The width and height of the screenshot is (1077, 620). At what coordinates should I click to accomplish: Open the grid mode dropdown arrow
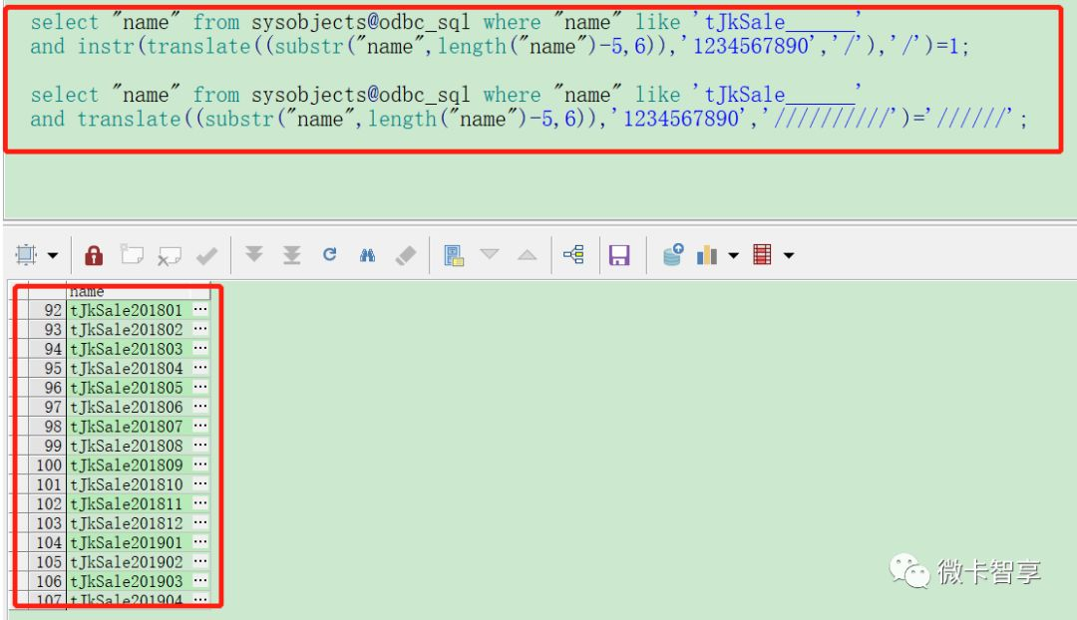(x=51, y=255)
